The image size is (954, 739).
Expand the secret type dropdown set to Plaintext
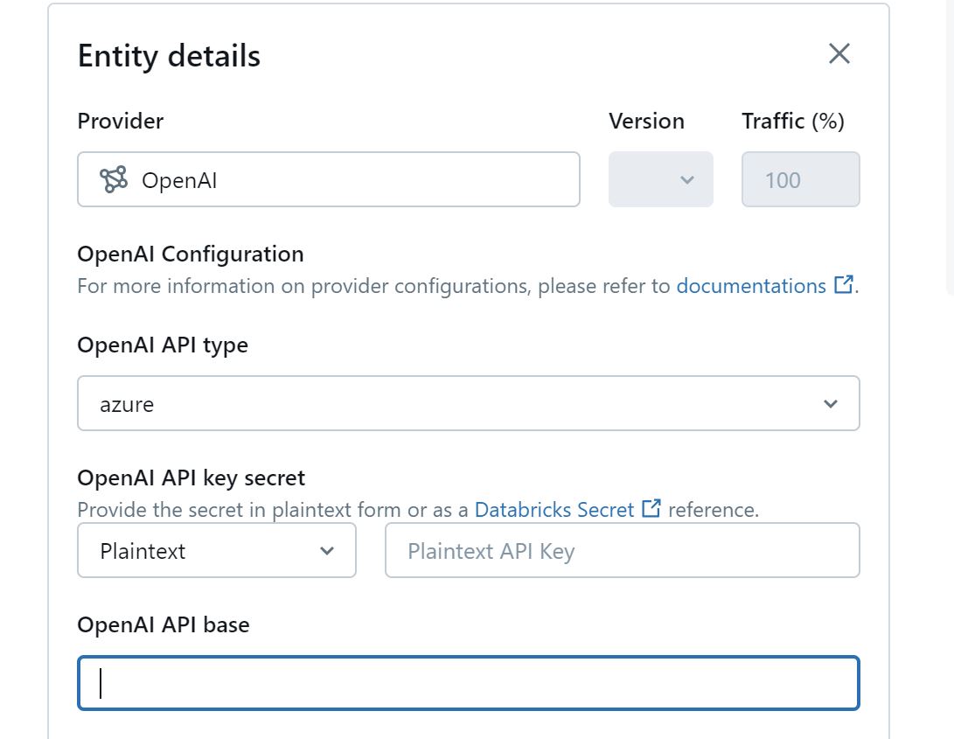217,551
